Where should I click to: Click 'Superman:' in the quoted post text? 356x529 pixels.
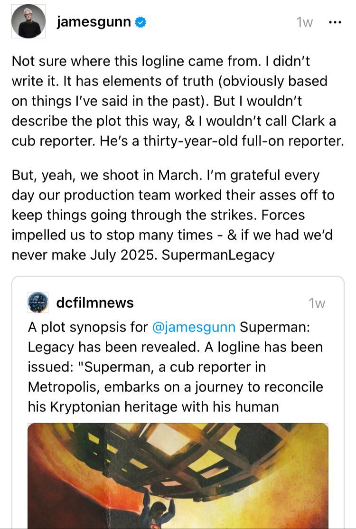click(x=275, y=327)
